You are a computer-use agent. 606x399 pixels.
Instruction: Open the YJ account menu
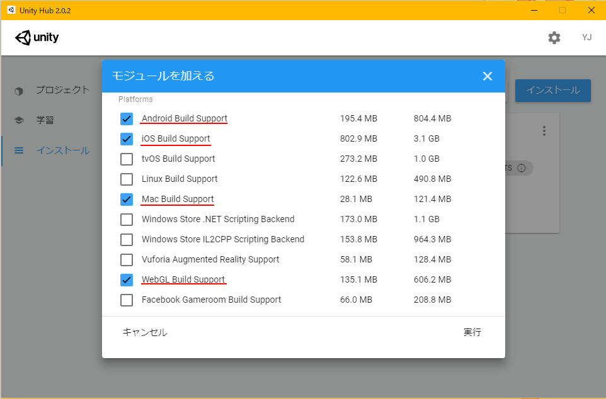point(586,37)
